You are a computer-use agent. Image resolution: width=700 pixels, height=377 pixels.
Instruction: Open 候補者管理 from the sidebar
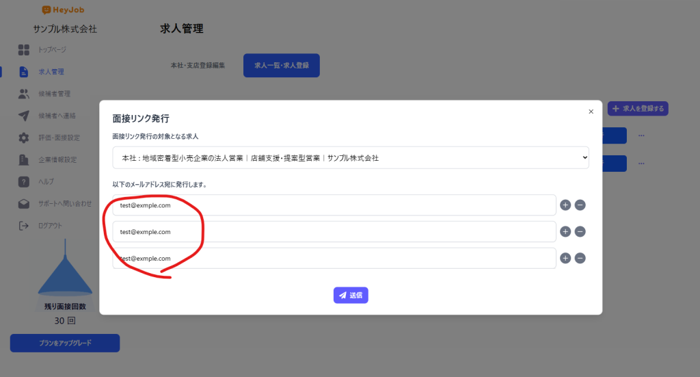[x=54, y=94]
